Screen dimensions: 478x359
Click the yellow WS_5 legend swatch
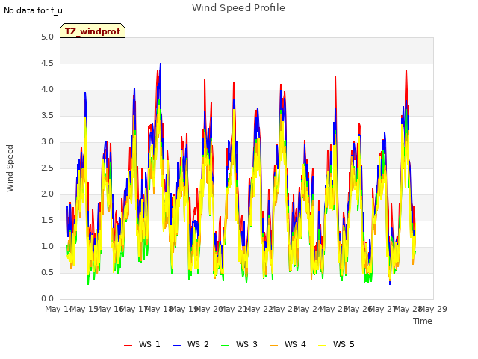pos(322,345)
